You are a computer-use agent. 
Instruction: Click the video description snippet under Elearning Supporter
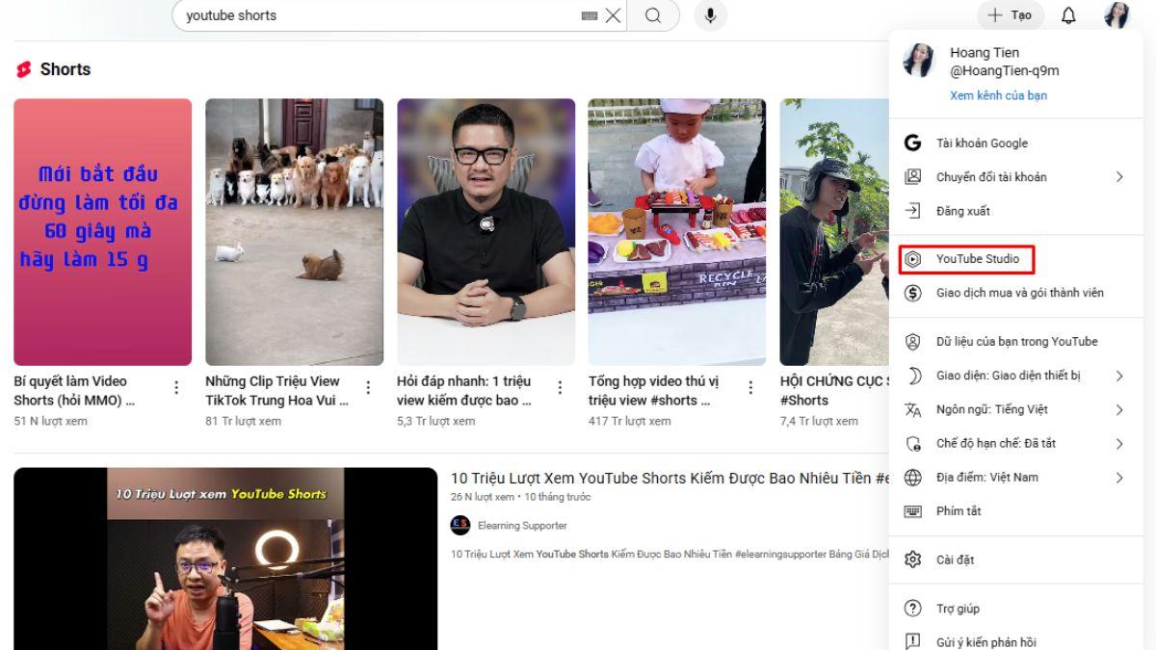(671, 554)
